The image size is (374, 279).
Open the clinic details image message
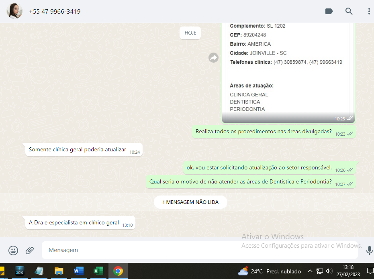(x=288, y=73)
